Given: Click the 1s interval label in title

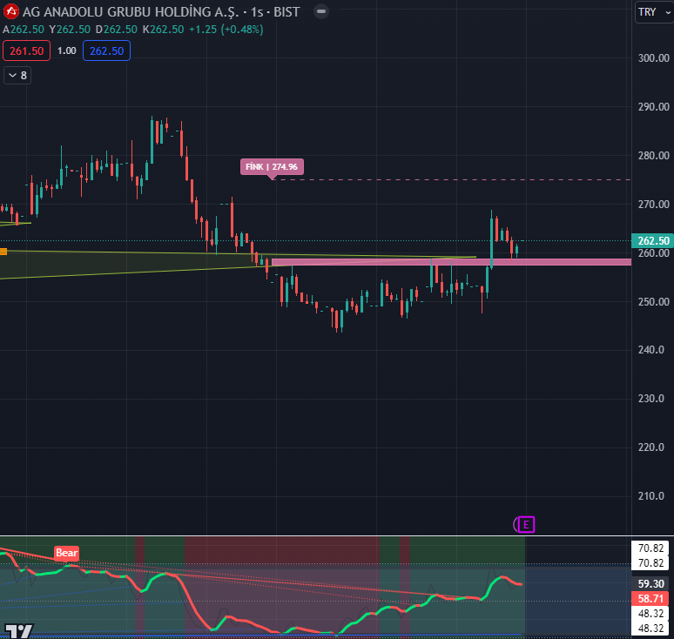Looking at the screenshot, I should [257, 12].
